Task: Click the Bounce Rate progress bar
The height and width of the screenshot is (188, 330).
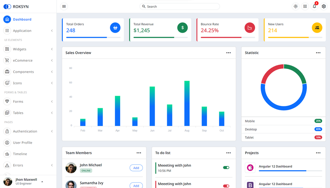Action: coord(228,37)
